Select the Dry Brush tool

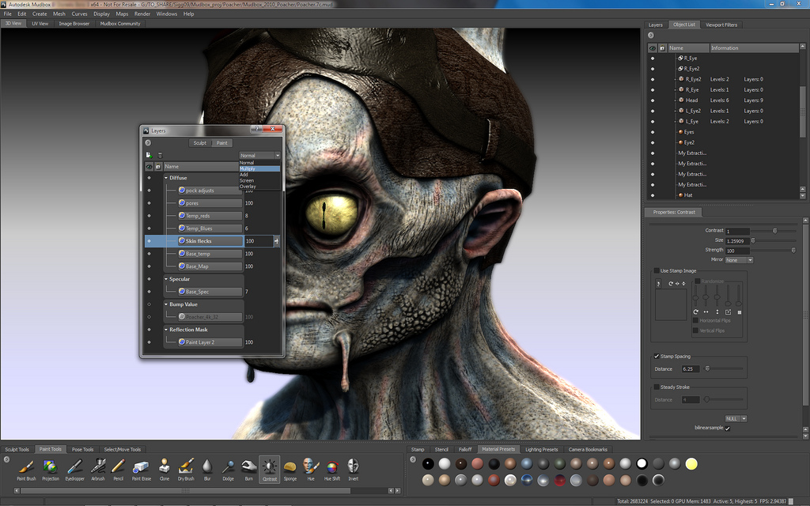[x=186, y=470]
